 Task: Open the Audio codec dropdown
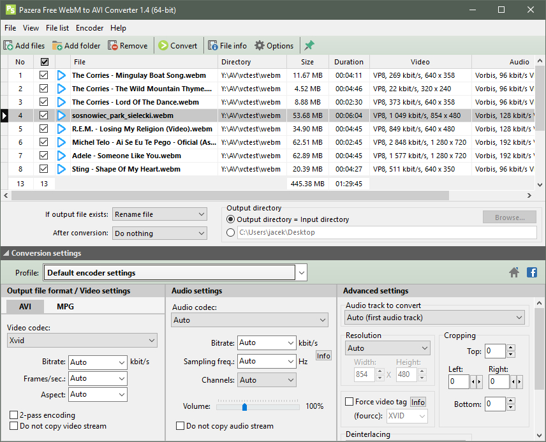click(249, 320)
